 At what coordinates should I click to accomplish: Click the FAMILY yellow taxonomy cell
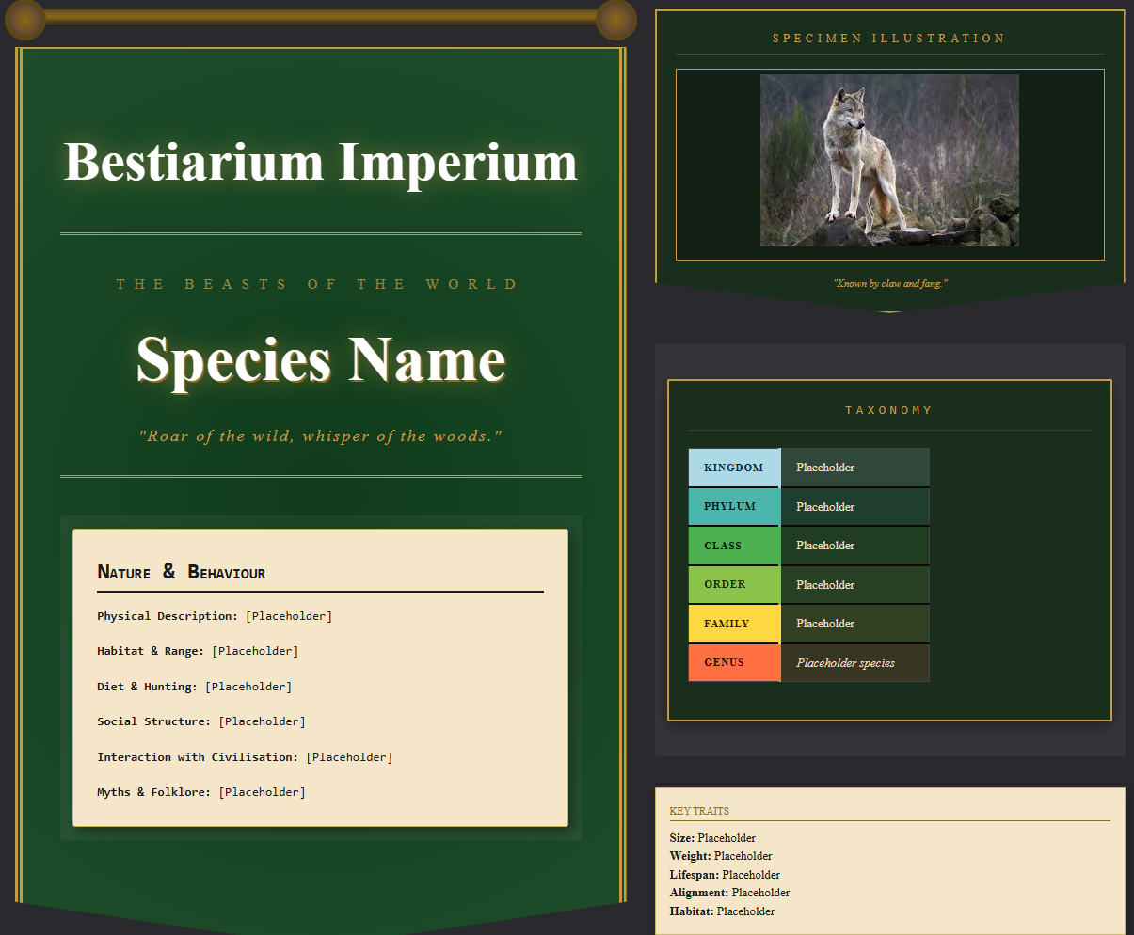pos(733,623)
